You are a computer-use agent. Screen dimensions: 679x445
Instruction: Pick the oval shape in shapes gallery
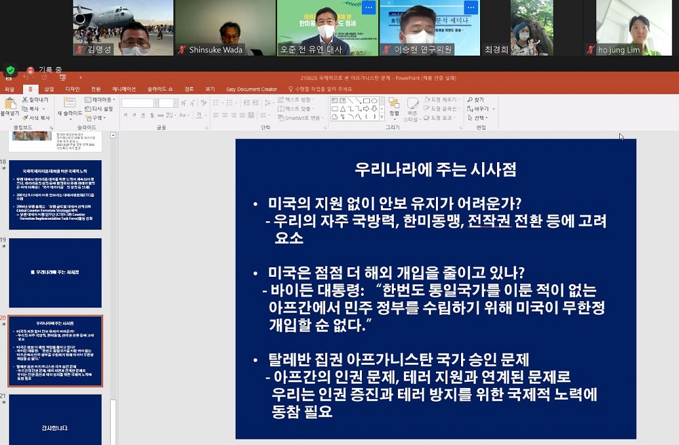375,100
